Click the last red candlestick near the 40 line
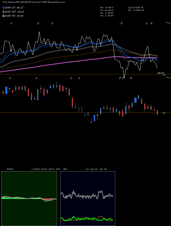Image resolution: width=171 pixels, height=226 pixels. [157, 112]
